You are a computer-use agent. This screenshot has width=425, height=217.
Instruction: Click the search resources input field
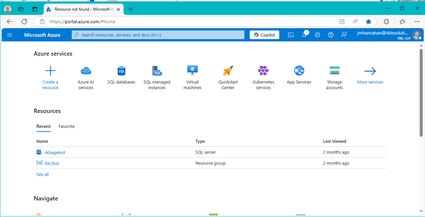click(x=159, y=35)
